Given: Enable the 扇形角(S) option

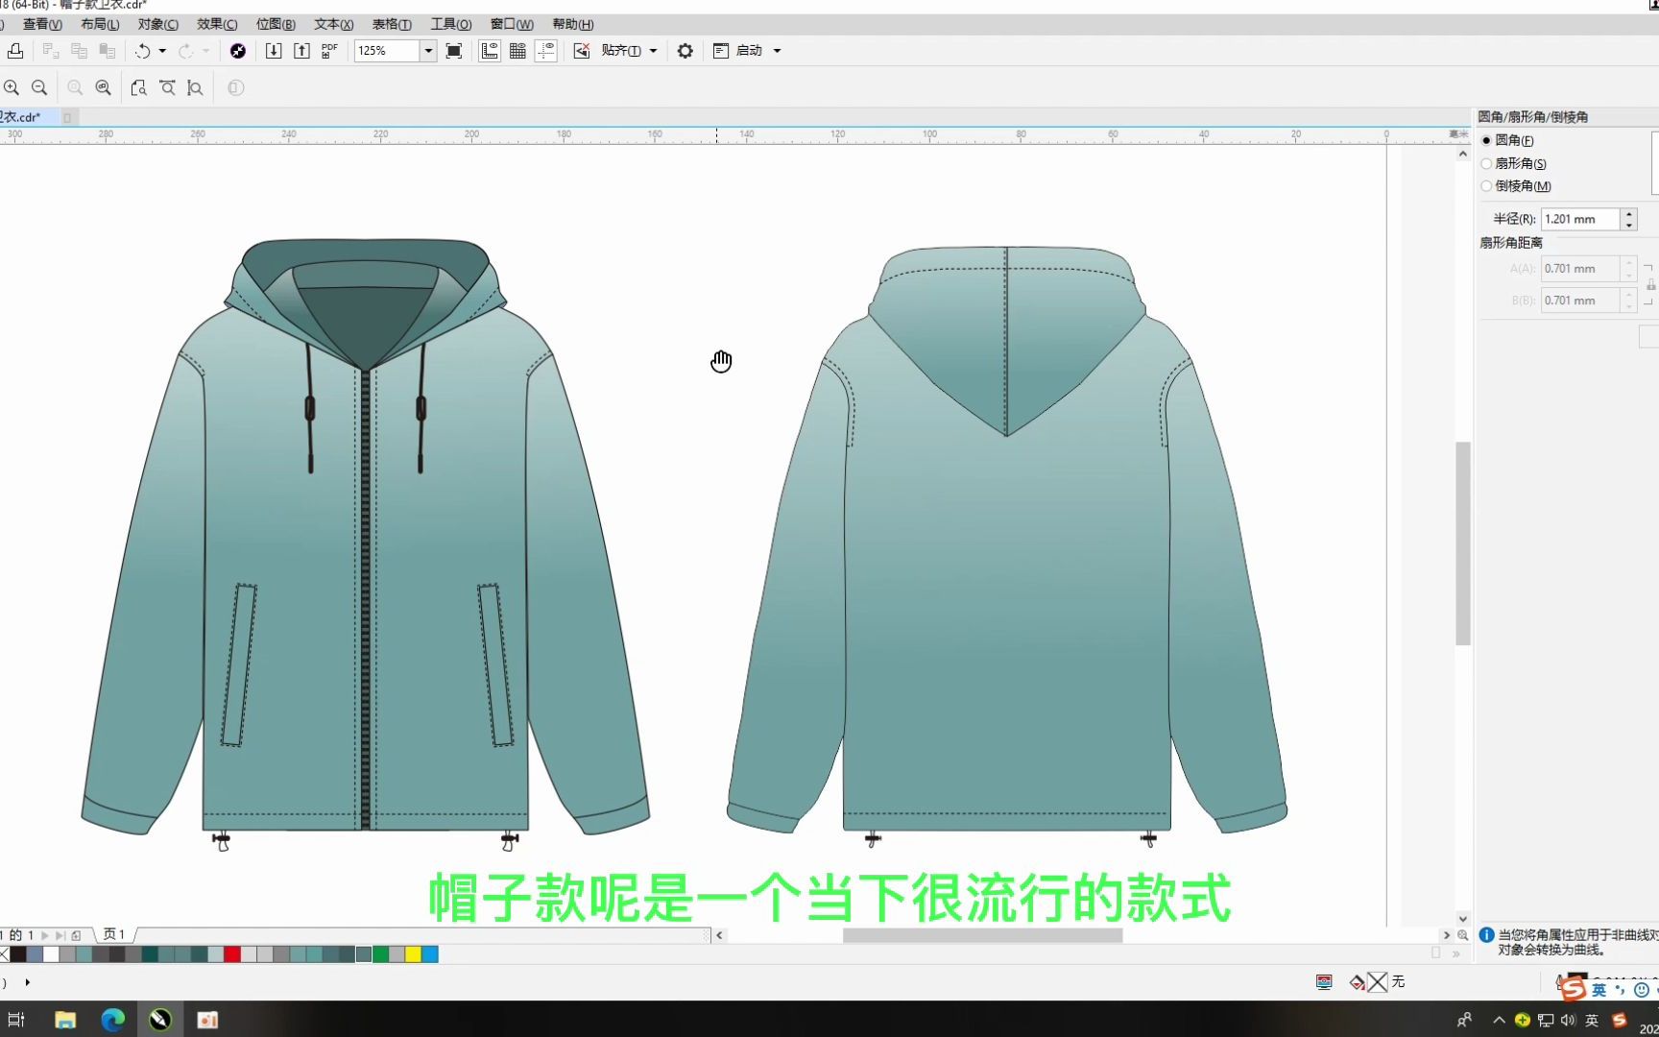Looking at the screenshot, I should point(1486,163).
